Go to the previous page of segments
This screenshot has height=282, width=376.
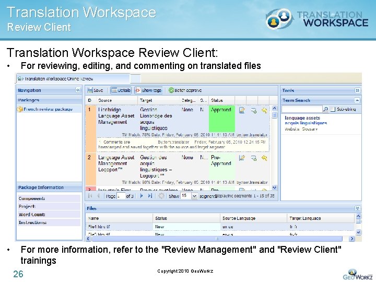tap(98, 196)
